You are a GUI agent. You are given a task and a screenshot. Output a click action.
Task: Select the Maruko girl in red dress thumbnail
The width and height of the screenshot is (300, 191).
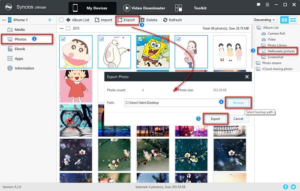(x=76, y=86)
